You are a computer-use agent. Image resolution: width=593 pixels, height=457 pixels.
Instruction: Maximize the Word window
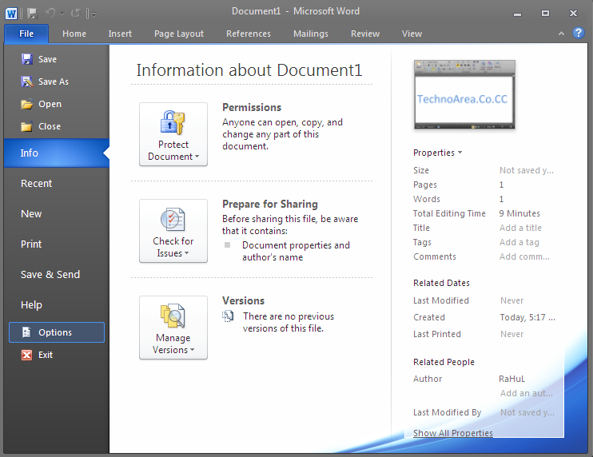coord(545,14)
